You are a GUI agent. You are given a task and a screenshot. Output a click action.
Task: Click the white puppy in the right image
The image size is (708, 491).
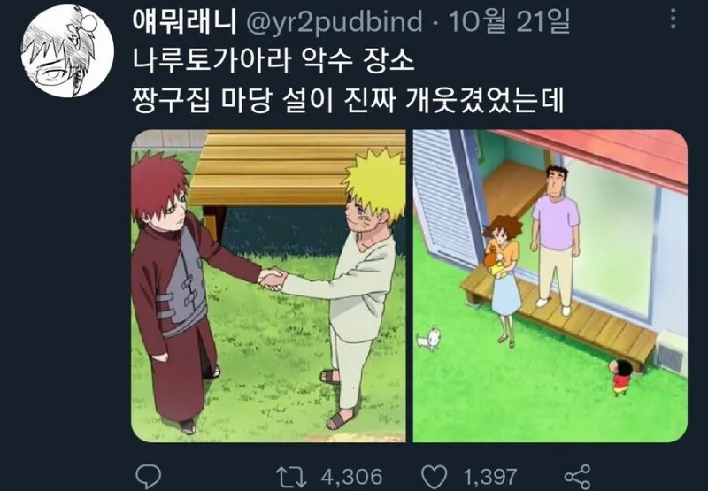click(428, 338)
